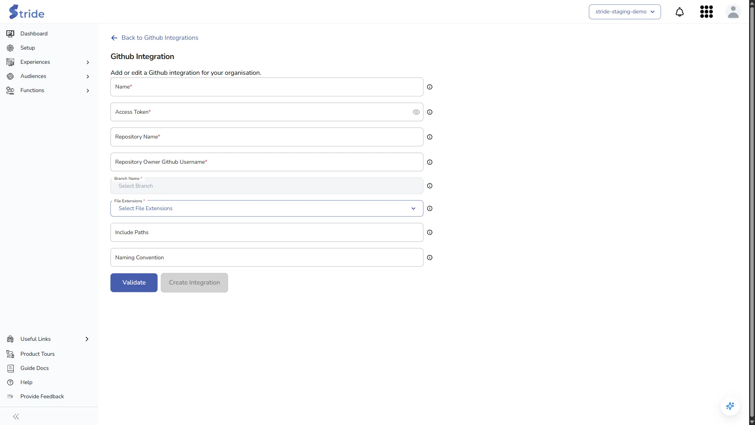This screenshot has height=425, width=755.
Task: Collapse the sidebar with double-chevron icon
Action: 16,417
